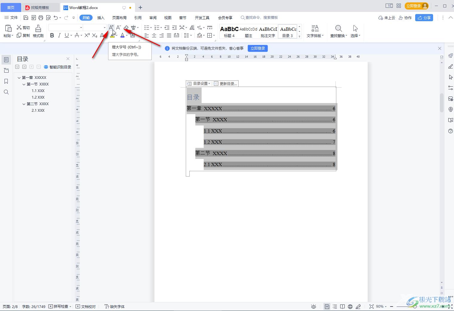
Task: Increase font size with A+ button
Action: point(111,27)
